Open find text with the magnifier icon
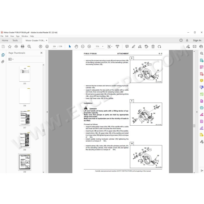Viewport: 204px width, 204px height. (29, 46)
